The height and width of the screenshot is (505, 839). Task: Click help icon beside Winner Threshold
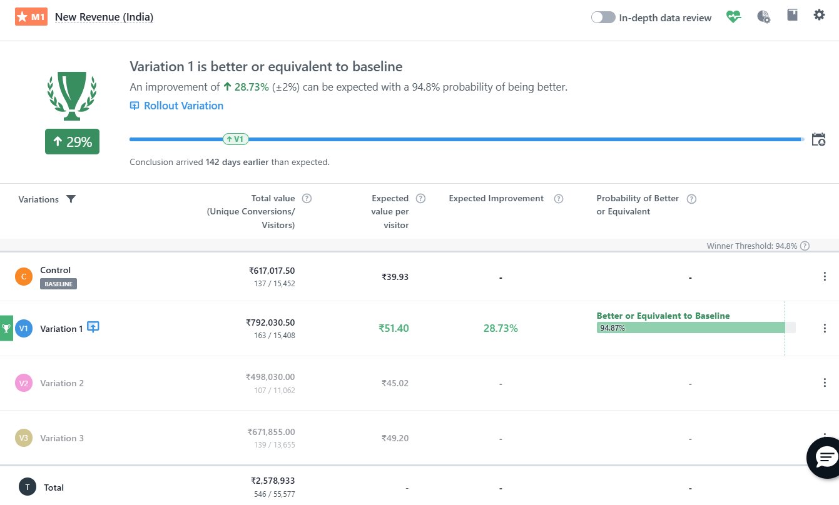[x=805, y=246]
